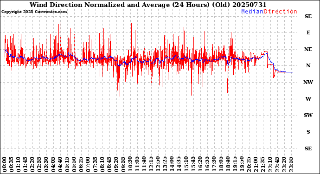This screenshot has height=174, width=320.
Task: Click the 14:35 time label
Action: (179, 164)
